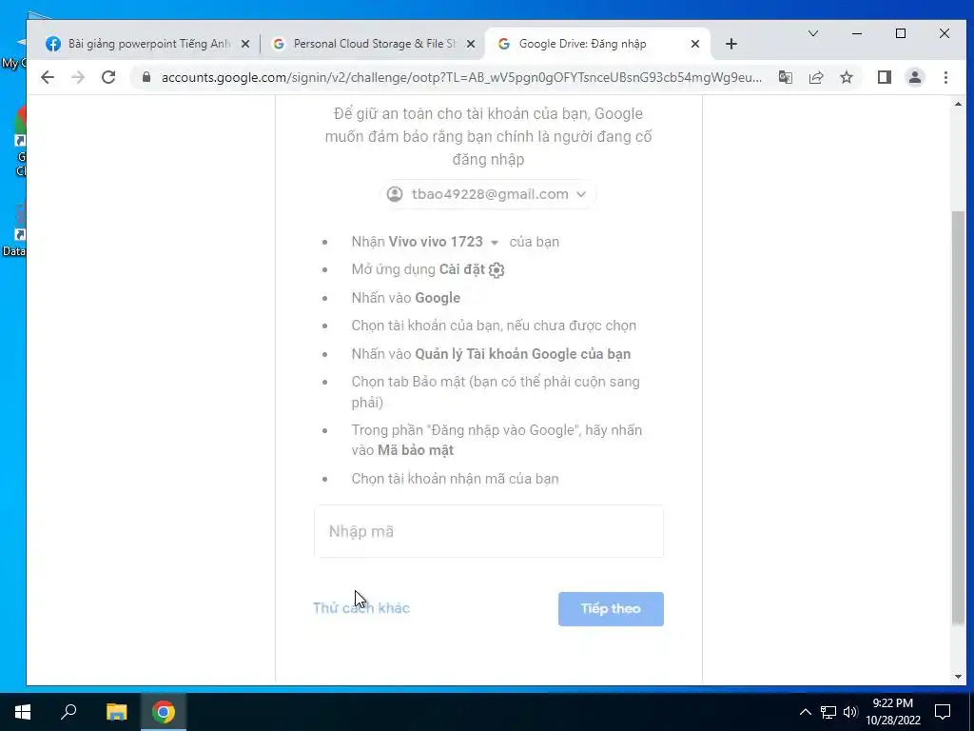This screenshot has height=731, width=974.
Task: Show hidden system tray icons
Action: click(x=805, y=712)
